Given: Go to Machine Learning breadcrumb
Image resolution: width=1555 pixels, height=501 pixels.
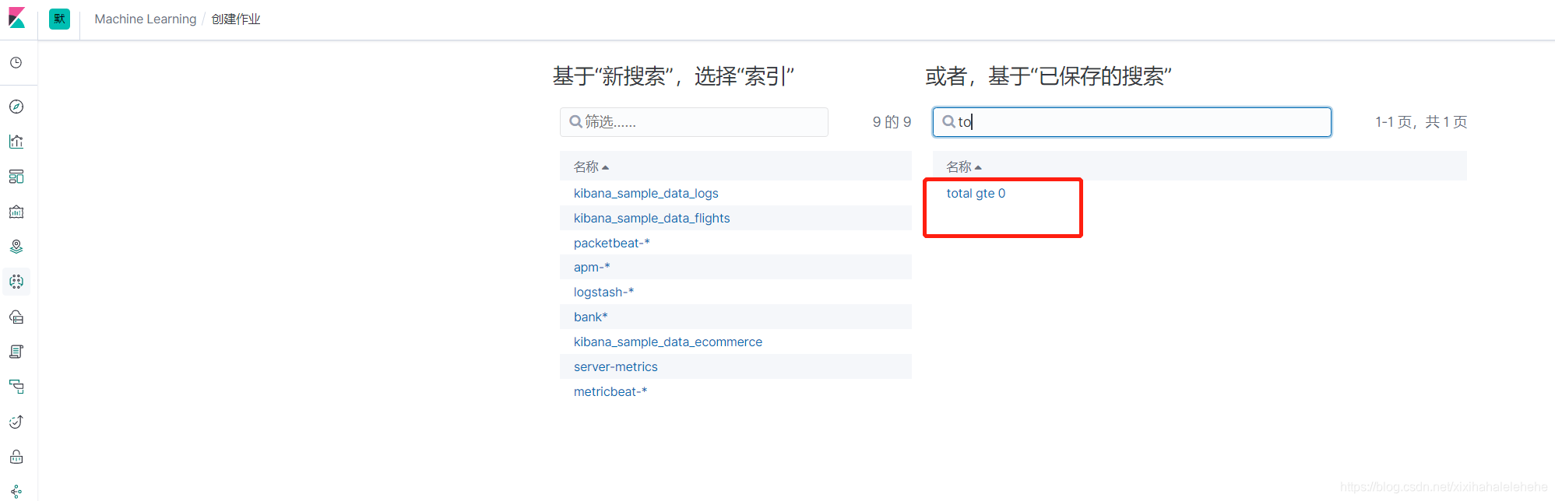Looking at the screenshot, I should coord(146,19).
